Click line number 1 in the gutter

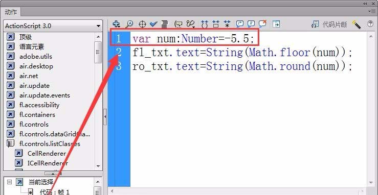click(x=118, y=39)
